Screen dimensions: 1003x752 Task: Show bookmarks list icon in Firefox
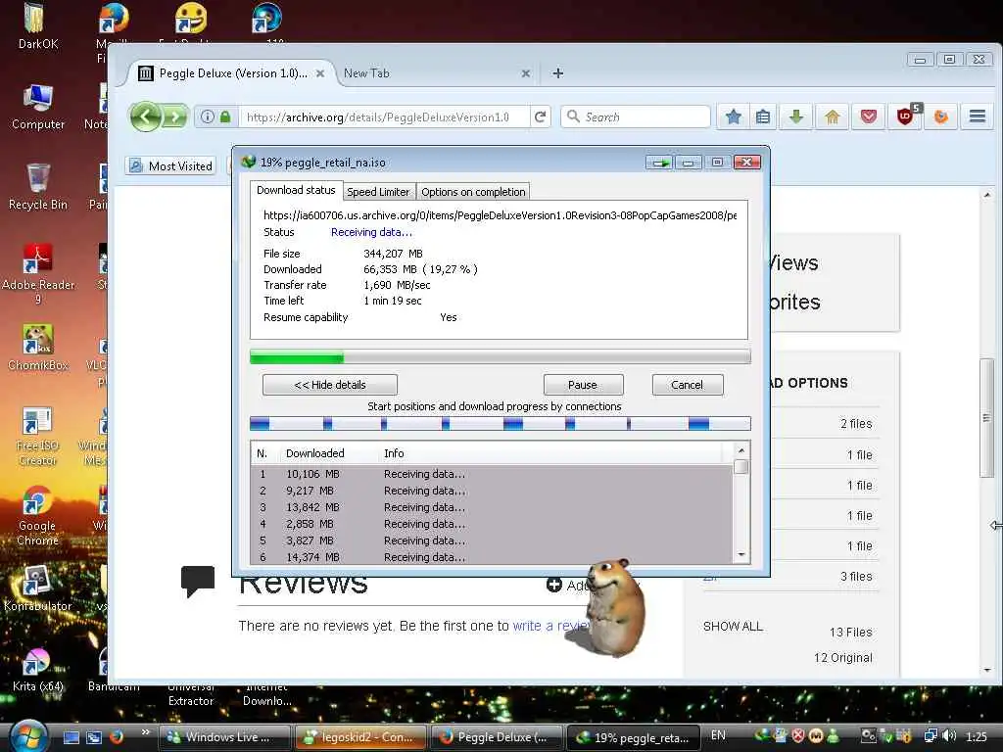click(x=762, y=117)
